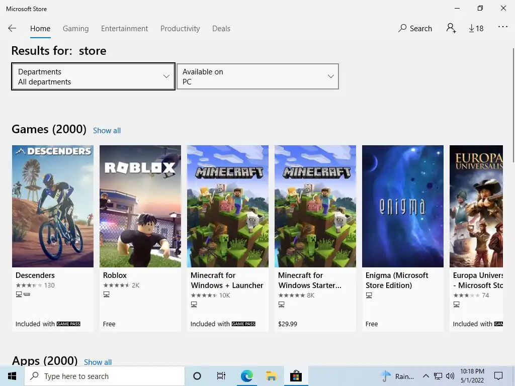
Task: Click the vertical scrollbar thumb
Action: point(513,105)
